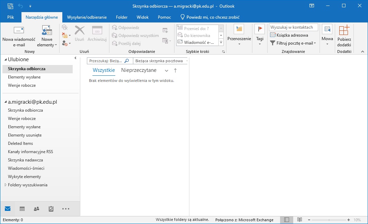Toggle the reading view status bar button
368x224 pixels.
tap(299, 220)
